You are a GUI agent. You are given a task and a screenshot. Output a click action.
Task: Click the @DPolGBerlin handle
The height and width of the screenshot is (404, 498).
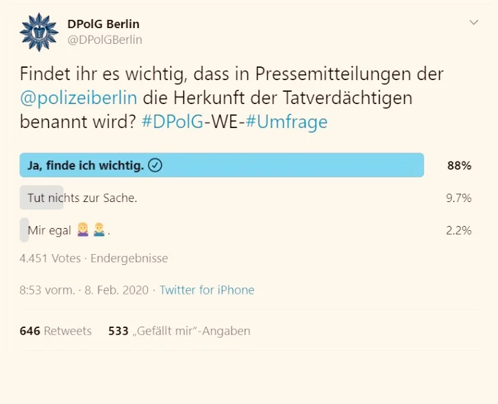pyautogui.click(x=105, y=40)
